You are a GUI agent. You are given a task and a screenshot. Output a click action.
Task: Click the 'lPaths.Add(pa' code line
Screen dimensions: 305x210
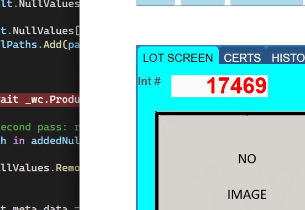coord(40,45)
